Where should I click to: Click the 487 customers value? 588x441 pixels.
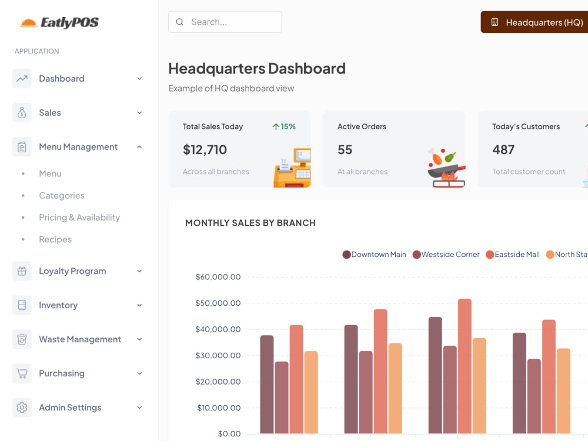pos(503,149)
